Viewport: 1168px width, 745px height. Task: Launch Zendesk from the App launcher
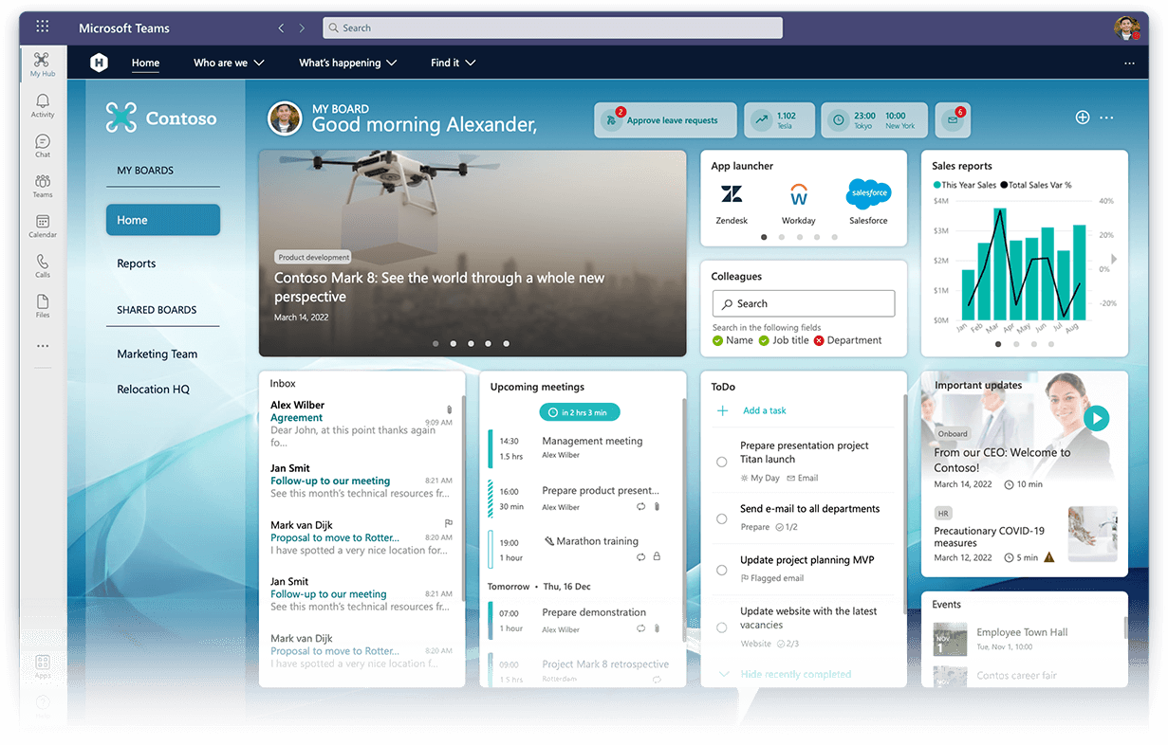(x=732, y=194)
